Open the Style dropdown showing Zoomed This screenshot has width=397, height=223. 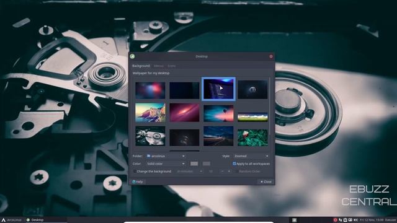tap(251, 156)
